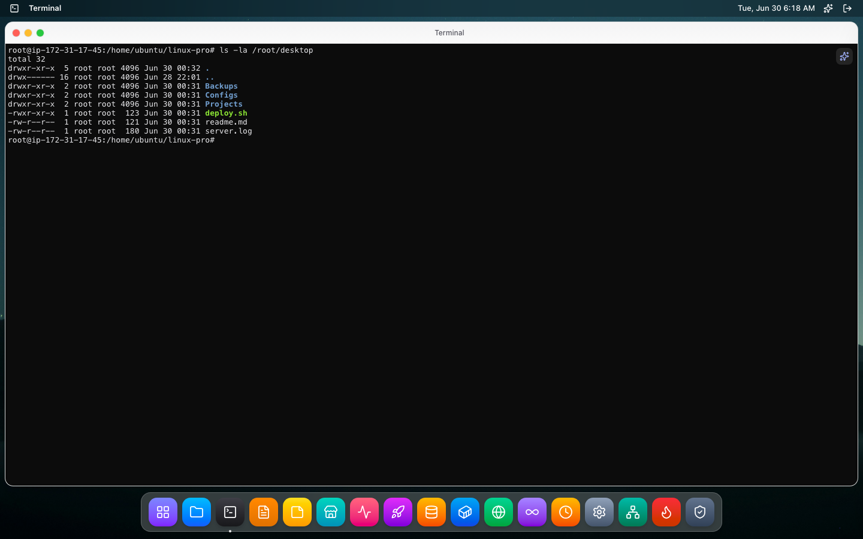This screenshot has width=863, height=539.
Task: Click the '-rwxr-xr-x' permissions of deploy.sh
Action: (x=31, y=113)
